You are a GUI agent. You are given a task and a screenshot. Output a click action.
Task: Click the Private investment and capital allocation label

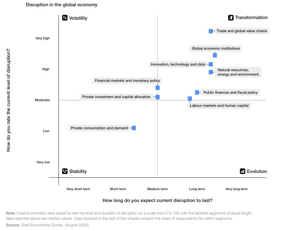(116, 97)
